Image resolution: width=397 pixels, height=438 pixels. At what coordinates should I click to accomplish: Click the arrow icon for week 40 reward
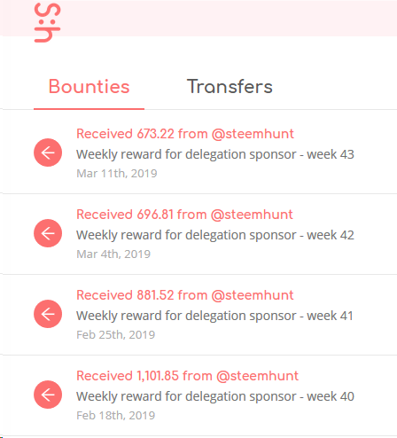(x=48, y=395)
